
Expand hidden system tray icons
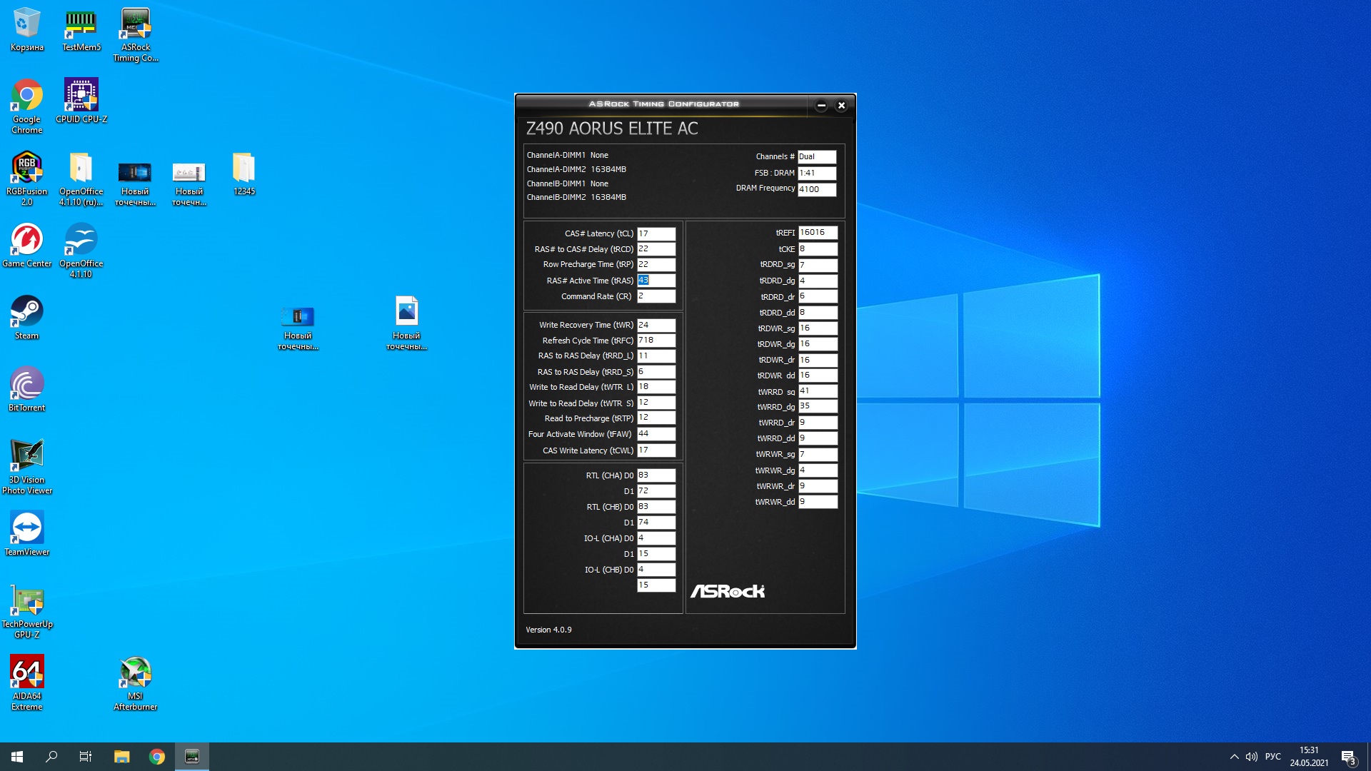point(1234,757)
